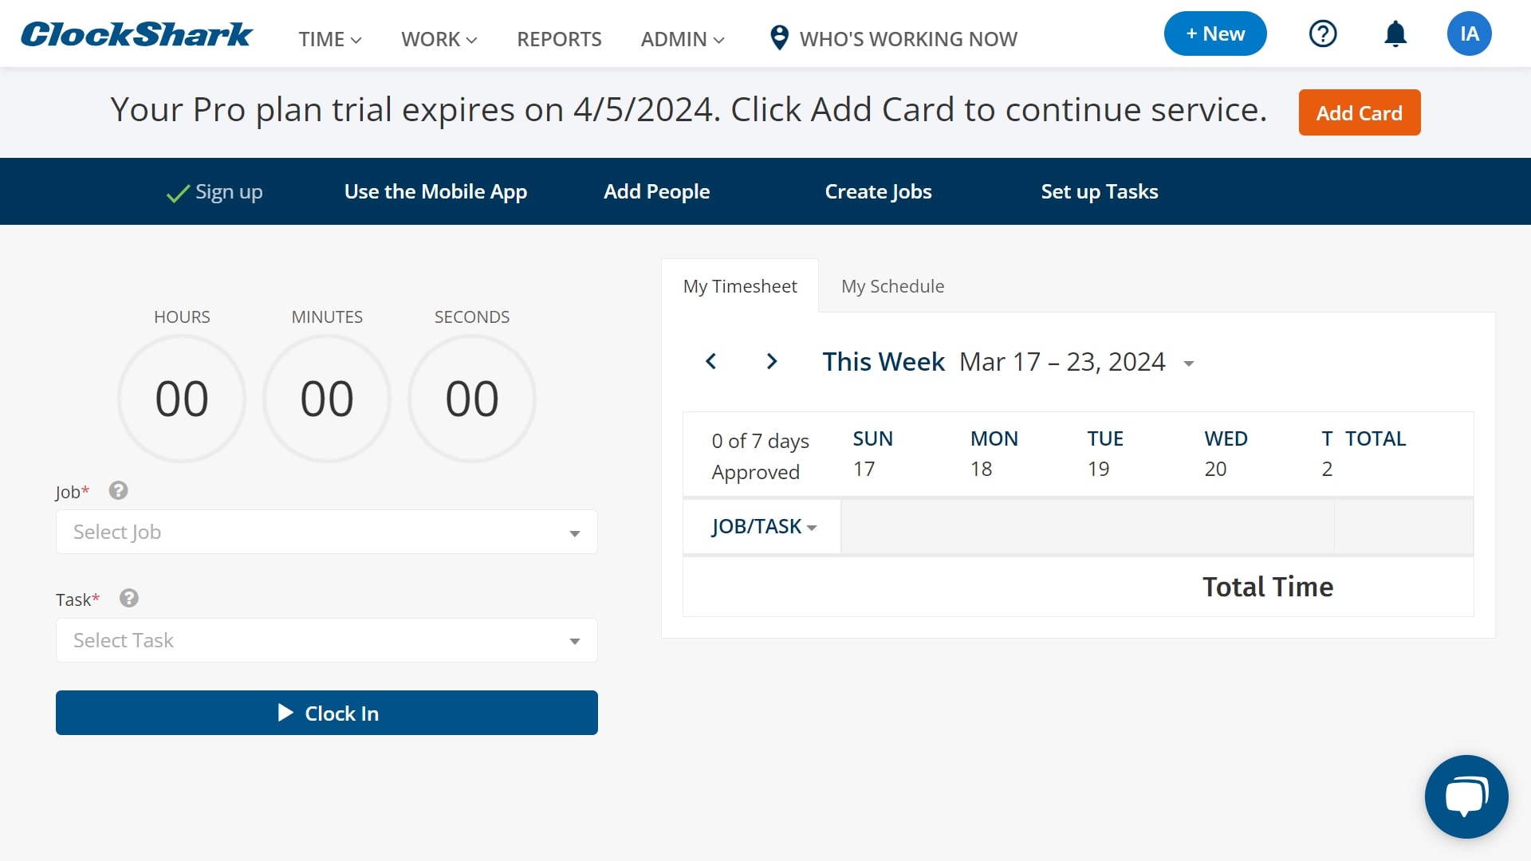
Task: Open Who's Working Now map view
Action: 893,38
